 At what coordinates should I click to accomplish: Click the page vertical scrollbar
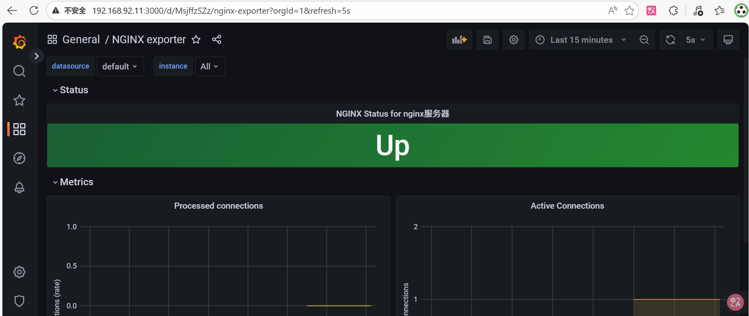point(746,150)
